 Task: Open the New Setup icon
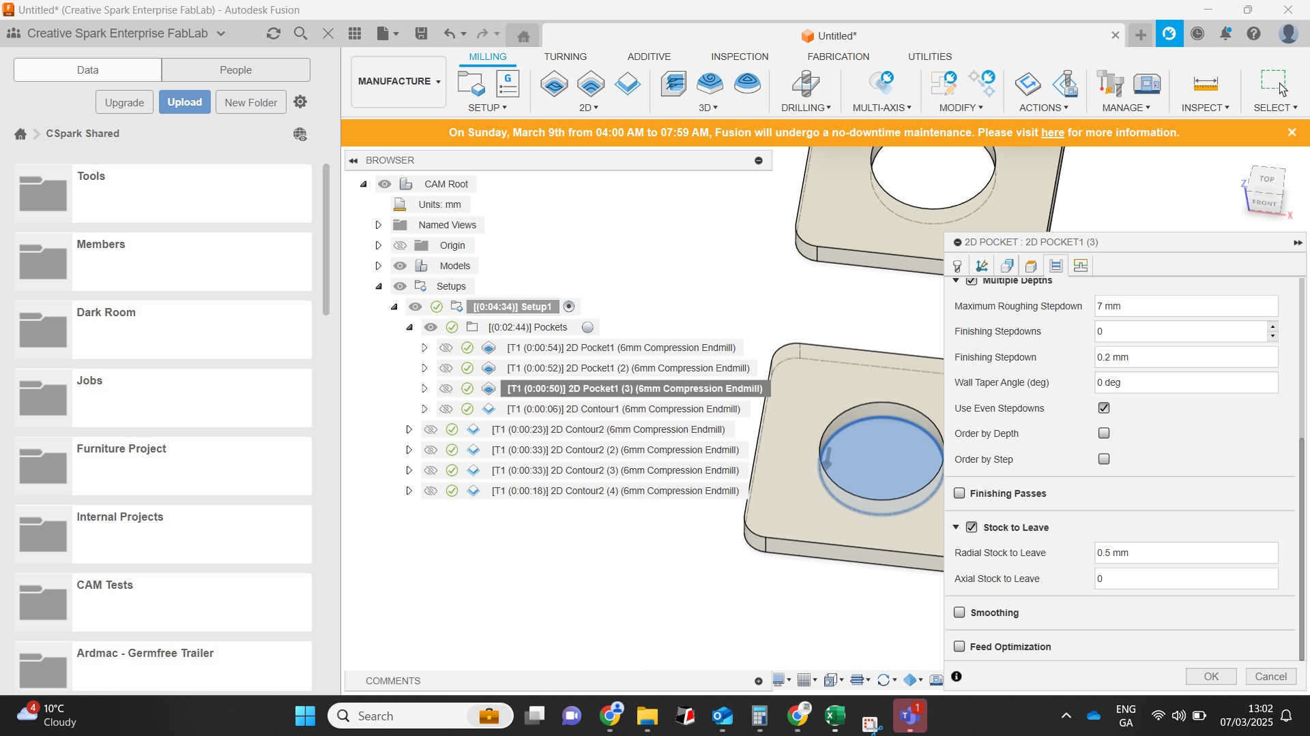tap(471, 84)
